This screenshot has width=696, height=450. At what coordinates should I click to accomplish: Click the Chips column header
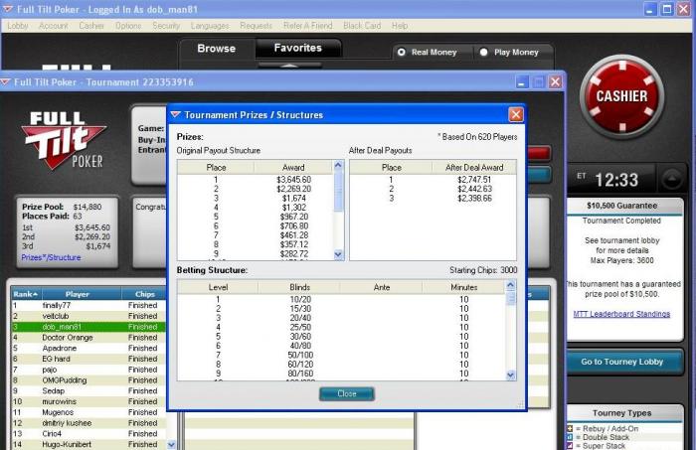tap(145, 294)
